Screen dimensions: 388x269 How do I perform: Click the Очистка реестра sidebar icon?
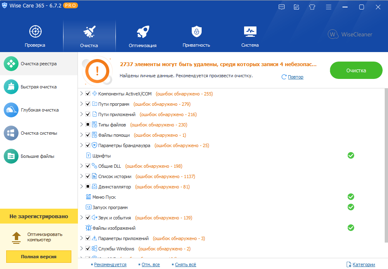coord(11,64)
